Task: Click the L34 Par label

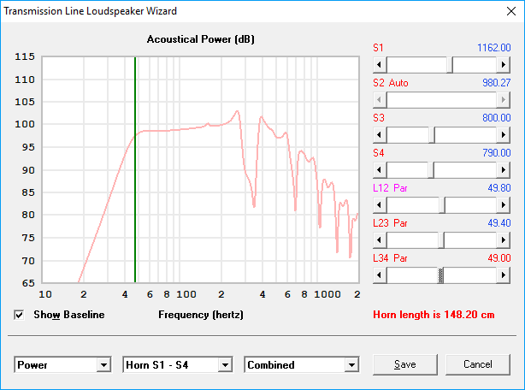Action: tap(390, 258)
